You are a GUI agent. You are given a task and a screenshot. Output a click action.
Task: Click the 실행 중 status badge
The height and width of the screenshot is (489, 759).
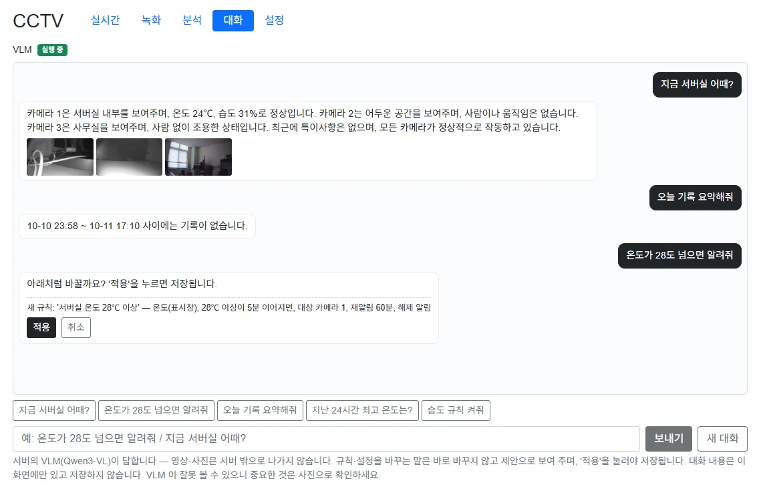pyautogui.click(x=52, y=50)
